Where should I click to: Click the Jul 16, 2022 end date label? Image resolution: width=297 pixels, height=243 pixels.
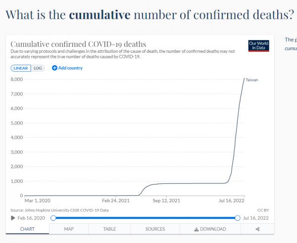tap(256, 218)
